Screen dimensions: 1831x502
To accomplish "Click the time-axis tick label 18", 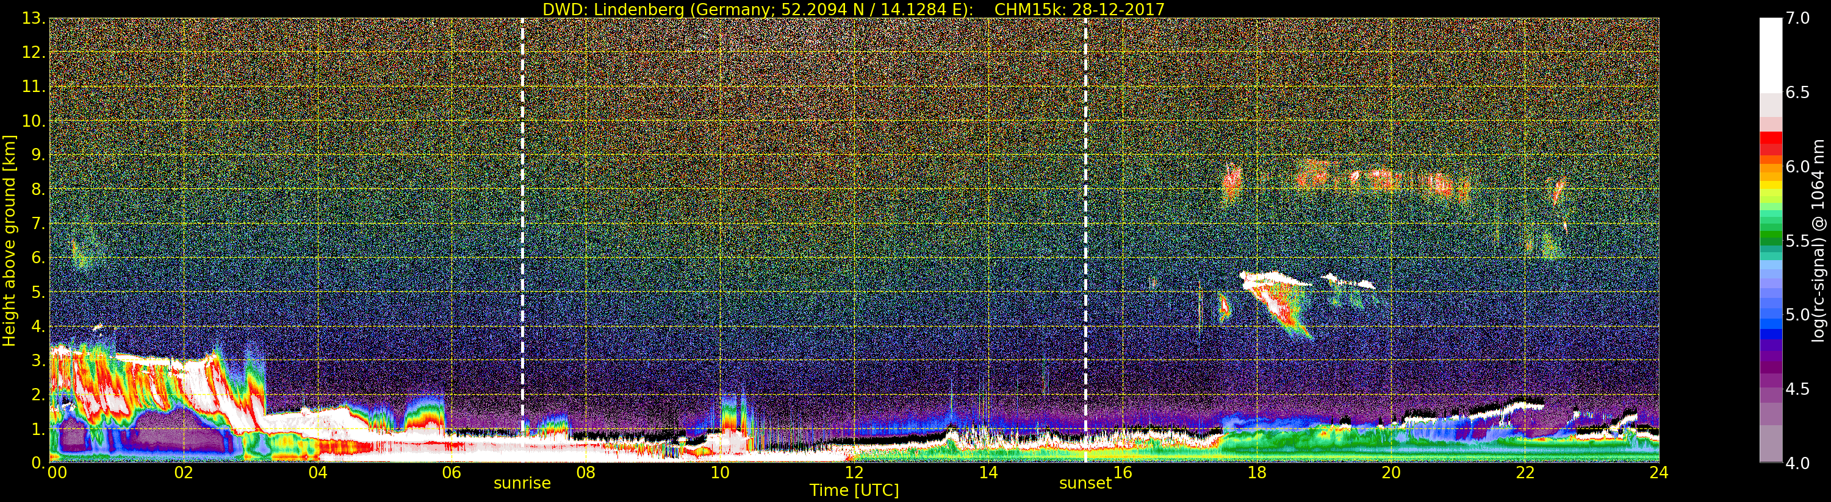I will pos(1257,473).
